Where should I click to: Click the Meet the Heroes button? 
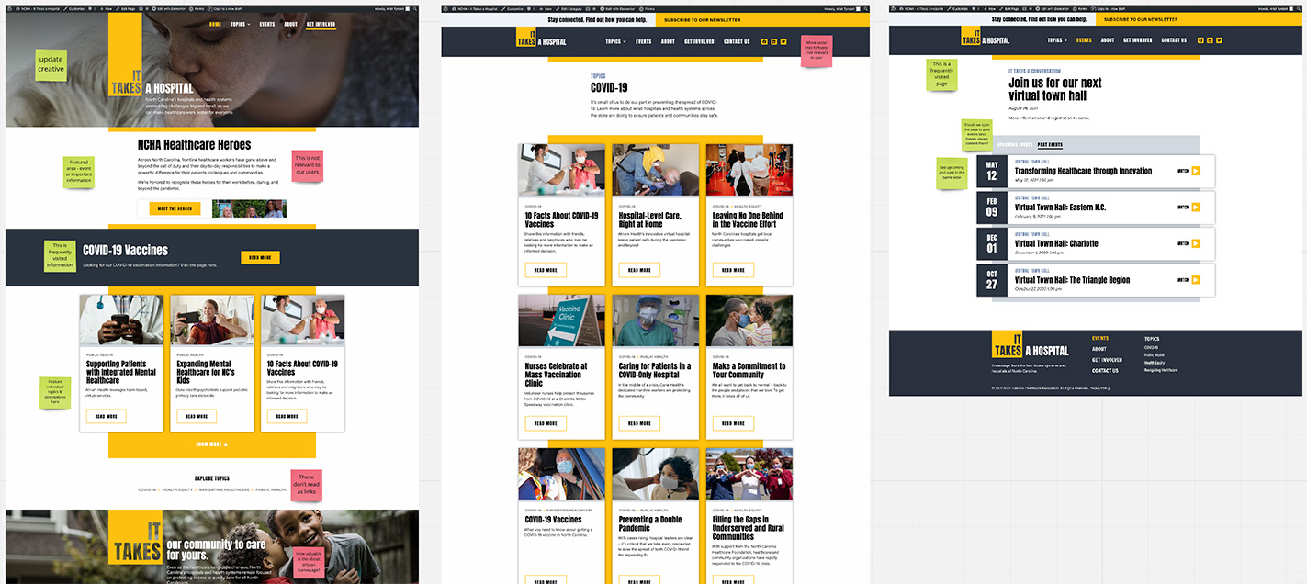pyautogui.click(x=175, y=208)
